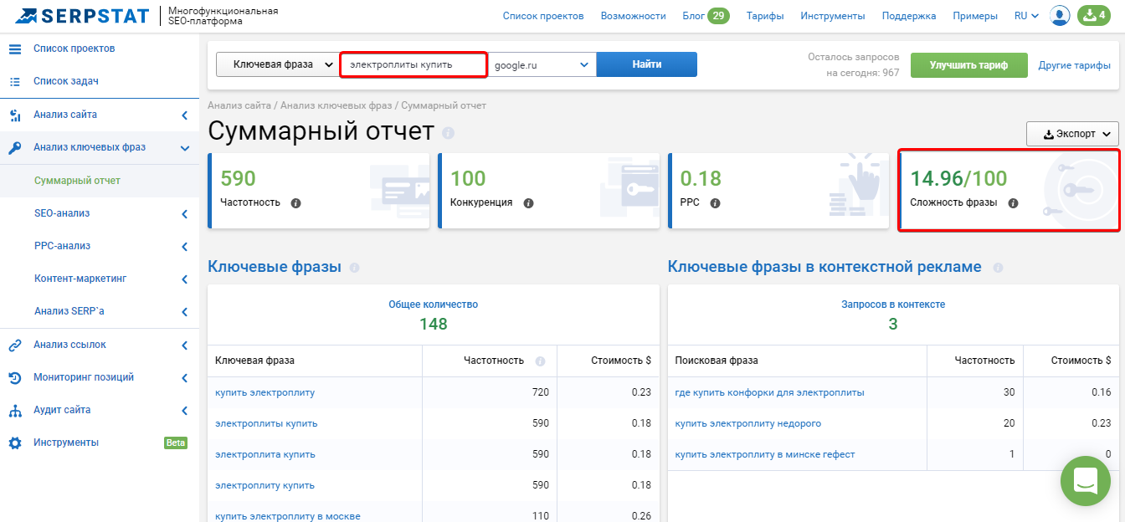
Task: Open the google.ru search engine dropdown
Action: tap(542, 64)
